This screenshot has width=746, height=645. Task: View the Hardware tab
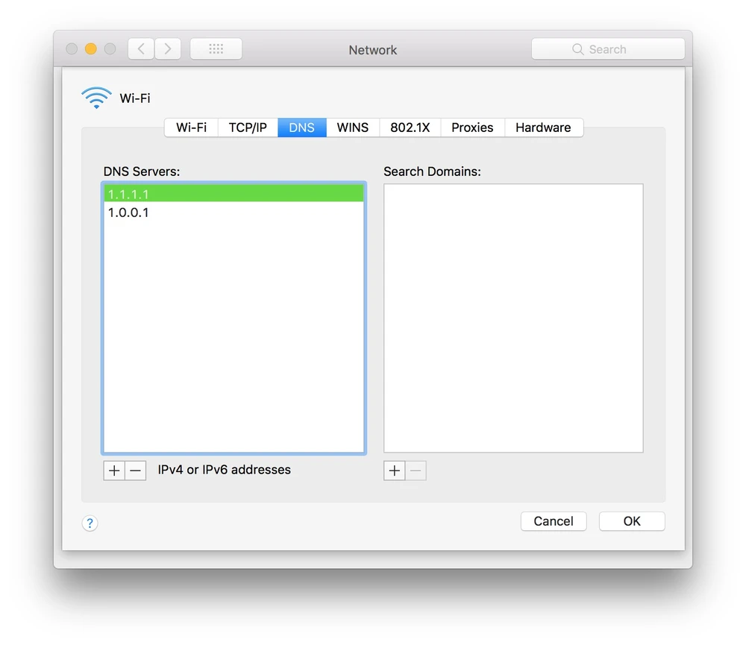(543, 128)
